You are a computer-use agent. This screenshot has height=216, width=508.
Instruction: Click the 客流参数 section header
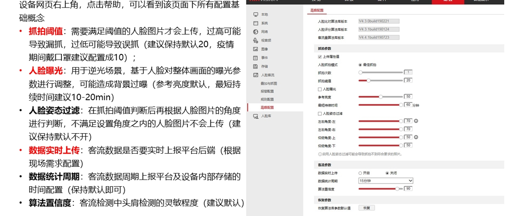(409, 165)
